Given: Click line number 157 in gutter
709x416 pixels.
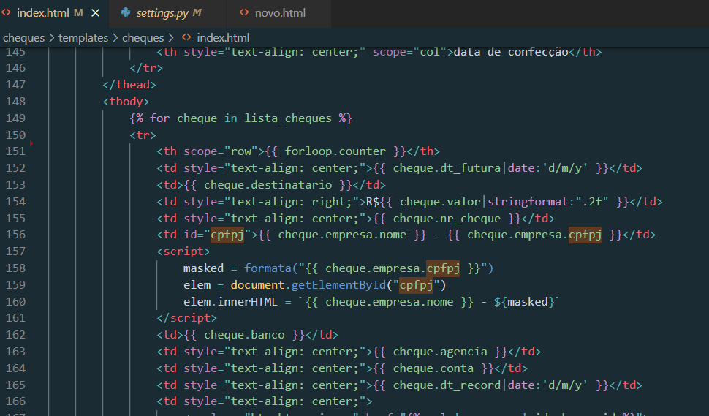Looking at the screenshot, I should [x=16, y=252].
